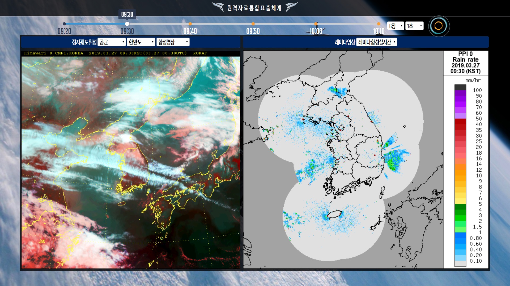Click the 09:30 tooltip label above timeline
The image size is (510, 286).
[x=127, y=14]
